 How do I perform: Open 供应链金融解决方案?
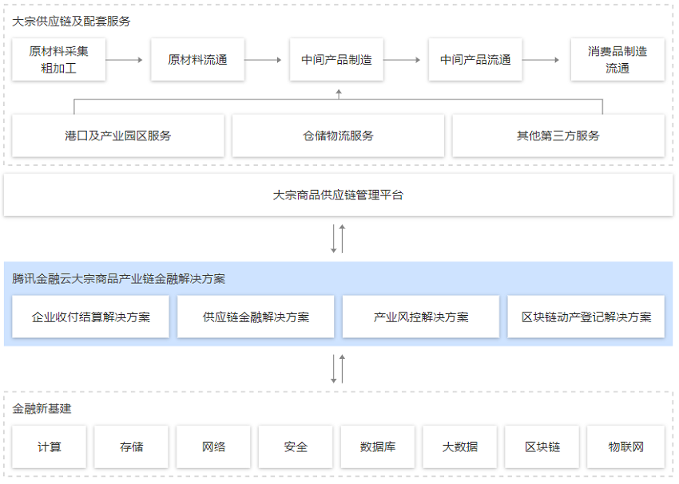[256, 317]
